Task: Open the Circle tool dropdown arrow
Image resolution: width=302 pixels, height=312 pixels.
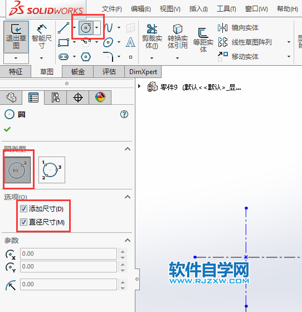Action: tap(97, 28)
